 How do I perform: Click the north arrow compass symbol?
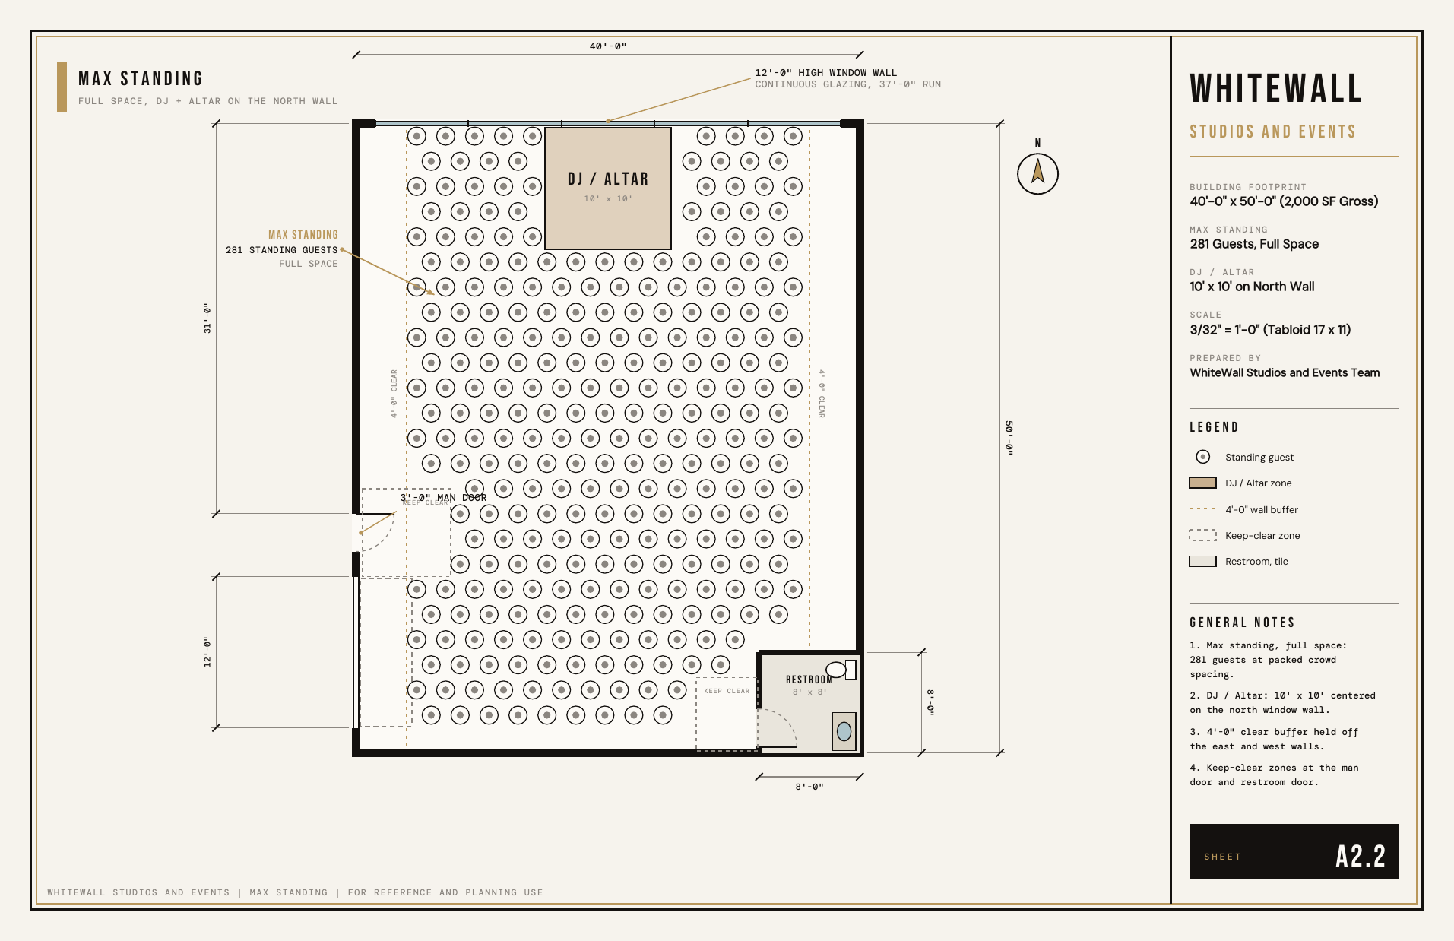coord(1037,174)
